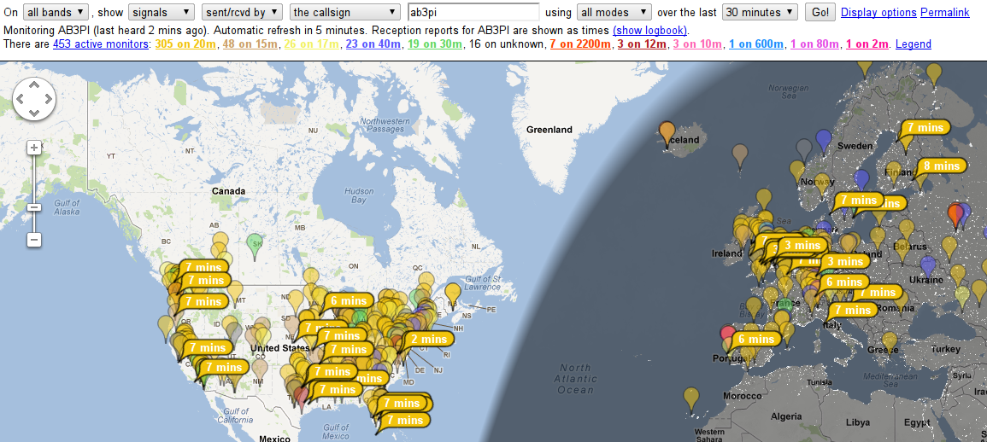Open the '30 minutes' time range dropdown

[x=760, y=12]
